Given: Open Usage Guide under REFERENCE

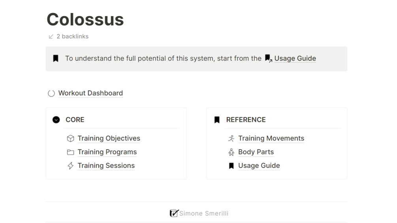Looking at the screenshot, I should click(x=259, y=166).
